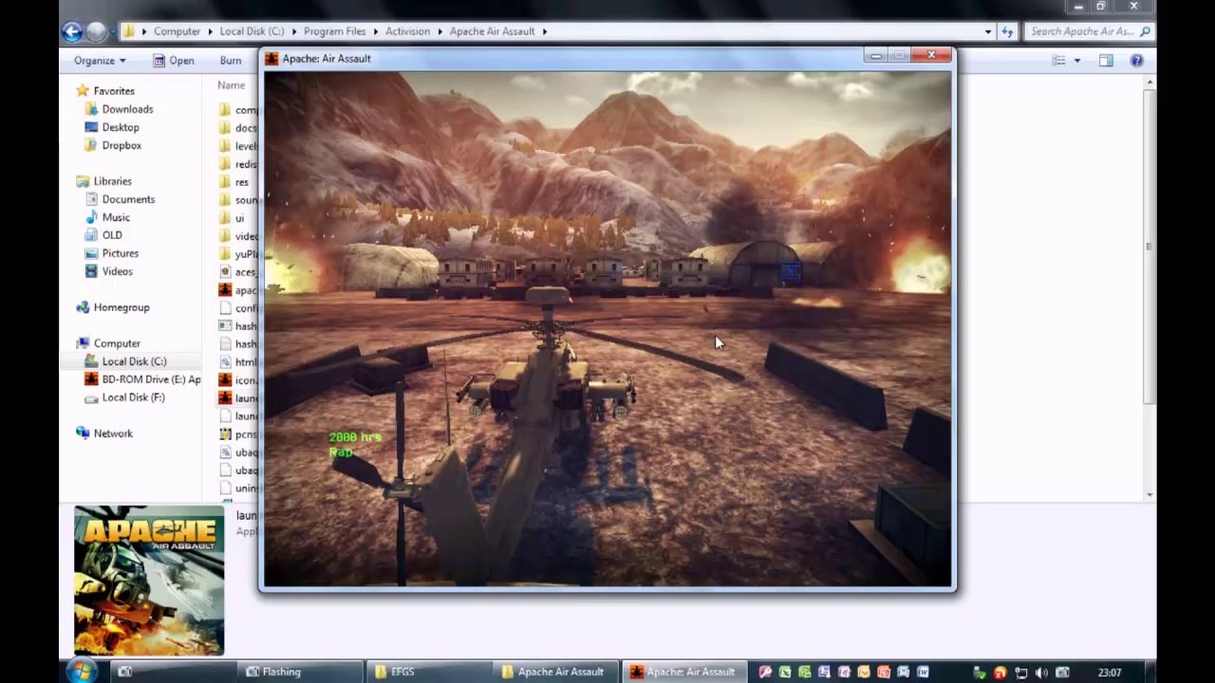Select Local Disk (C:) in navigation pane
Screen dimensions: 1215x683
click(x=134, y=361)
